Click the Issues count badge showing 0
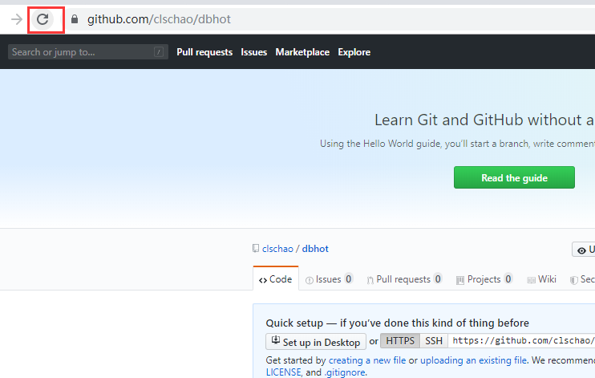Image resolution: width=595 pixels, height=378 pixels. pos(348,279)
